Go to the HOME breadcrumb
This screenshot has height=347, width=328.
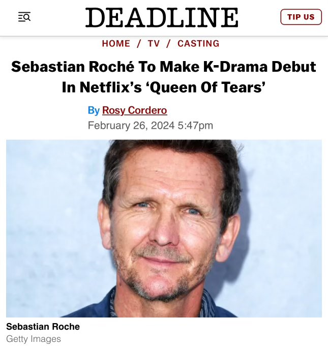point(116,44)
